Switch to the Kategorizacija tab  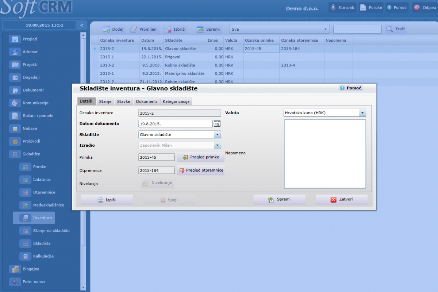[x=176, y=101]
